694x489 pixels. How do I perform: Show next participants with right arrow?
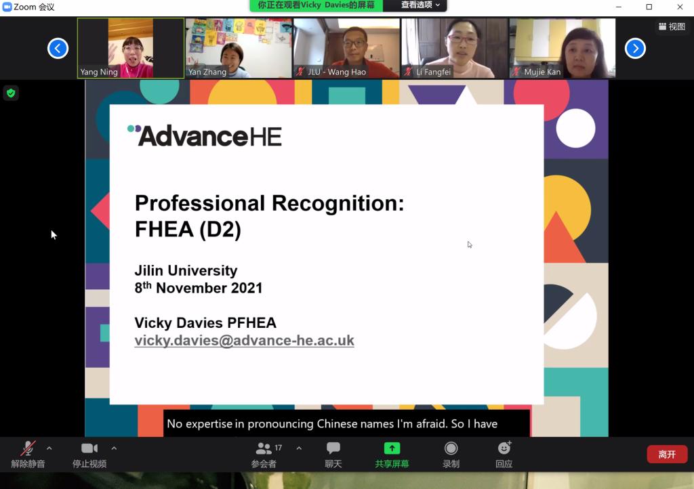[x=635, y=48]
